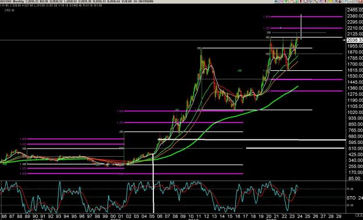Click the 2380.00 price axis label

(x=355, y=16)
